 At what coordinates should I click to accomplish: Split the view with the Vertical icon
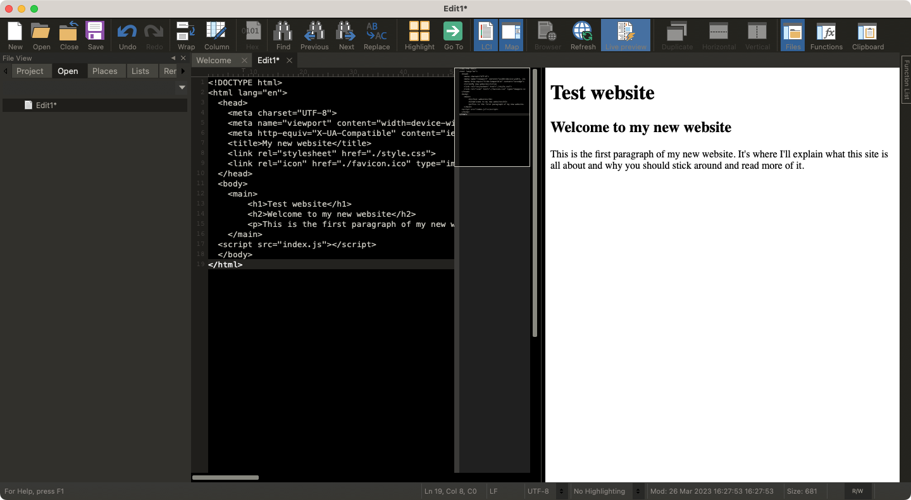point(757,35)
